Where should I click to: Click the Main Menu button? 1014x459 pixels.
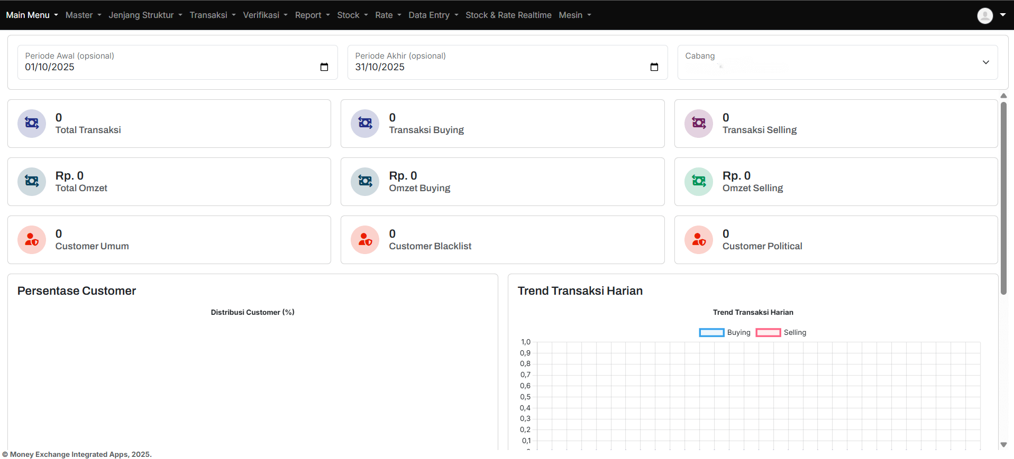[32, 15]
